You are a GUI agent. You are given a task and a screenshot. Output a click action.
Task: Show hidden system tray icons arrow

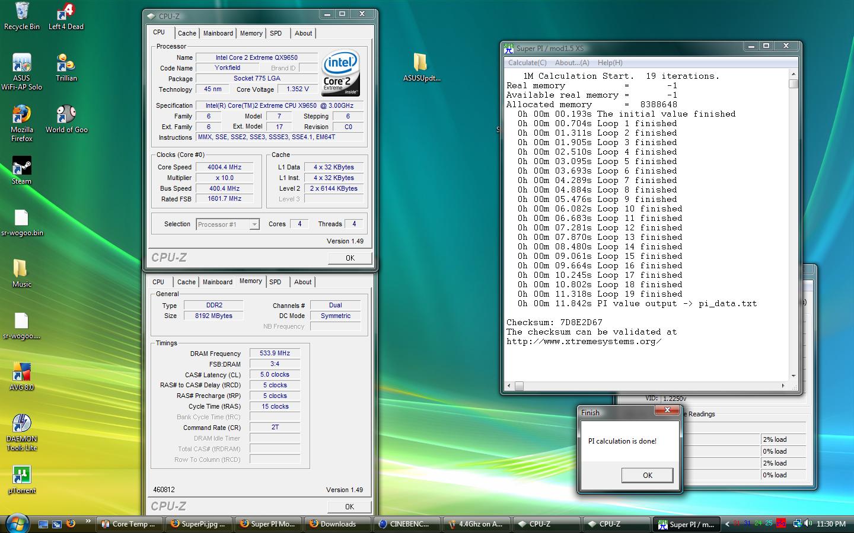point(727,524)
